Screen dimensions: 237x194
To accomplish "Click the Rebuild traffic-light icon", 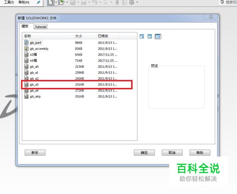I will 117,2.
